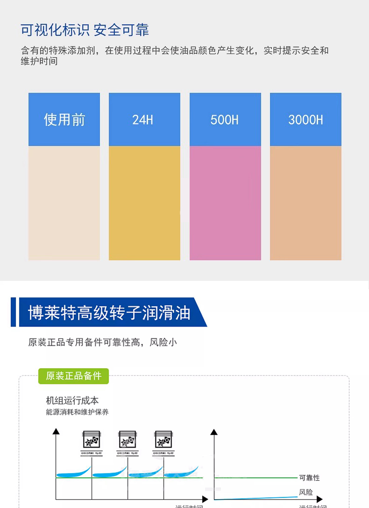
Task: Click the tan 3000H oil color swatch
Action: tap(306, 203)
